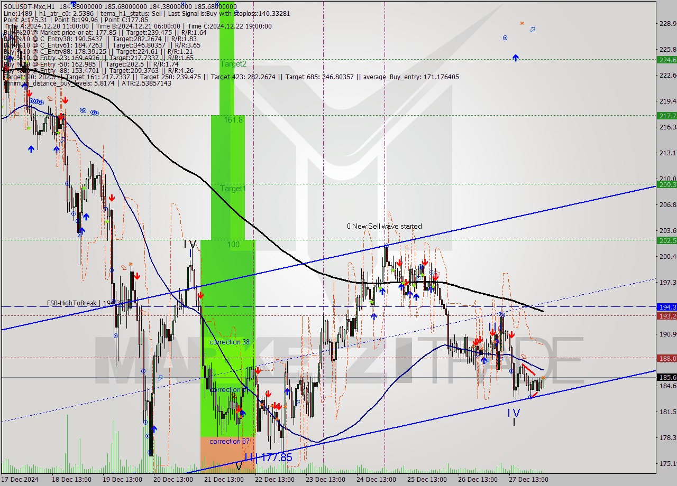This screenshot has height=486, width=677.
Task: Click the blue up arrow beside the 224.6 level
Action: tap(516, 58)
